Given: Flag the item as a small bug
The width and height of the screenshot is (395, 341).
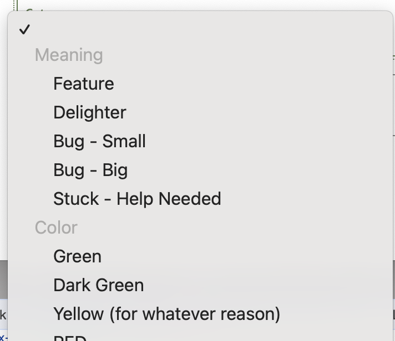Looking at the screenshot, I should (x=99, y=141).
